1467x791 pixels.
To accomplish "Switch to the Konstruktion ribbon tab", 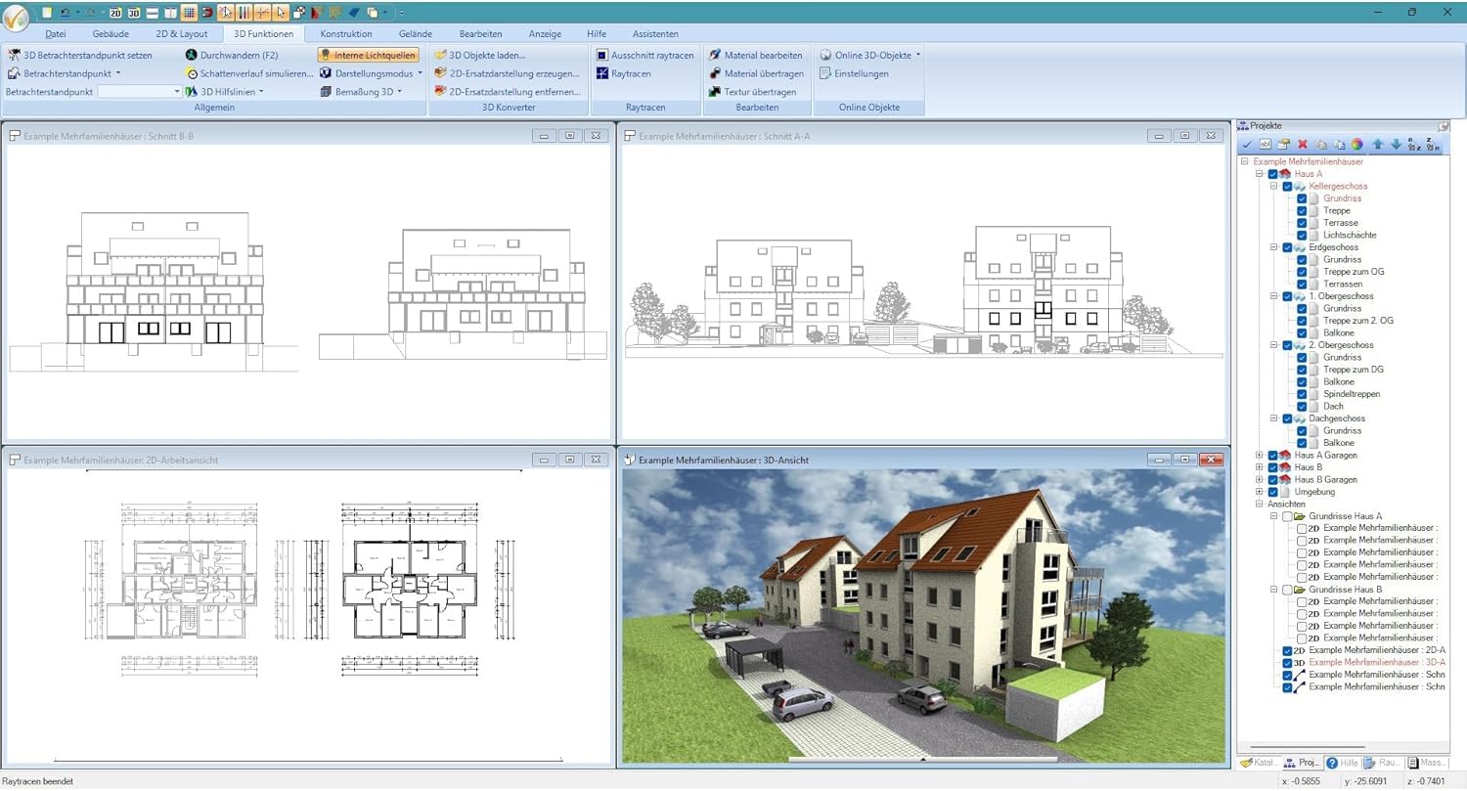I will (346, 34).
